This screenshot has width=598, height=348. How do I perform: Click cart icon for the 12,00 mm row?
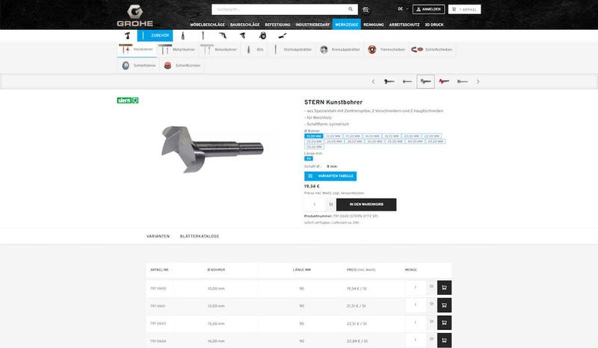click(444, 305)
